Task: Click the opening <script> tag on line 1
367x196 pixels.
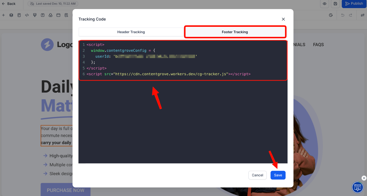Action: tap(96, 45)
